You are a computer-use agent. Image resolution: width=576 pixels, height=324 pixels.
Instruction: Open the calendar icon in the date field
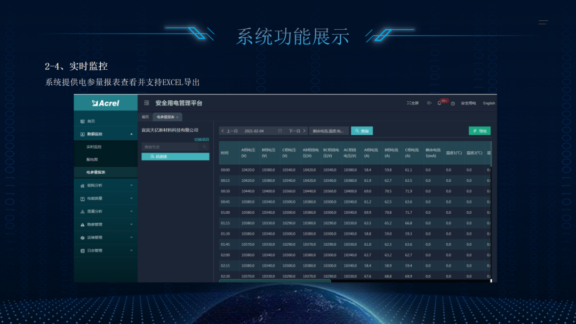tap(280, 131)
